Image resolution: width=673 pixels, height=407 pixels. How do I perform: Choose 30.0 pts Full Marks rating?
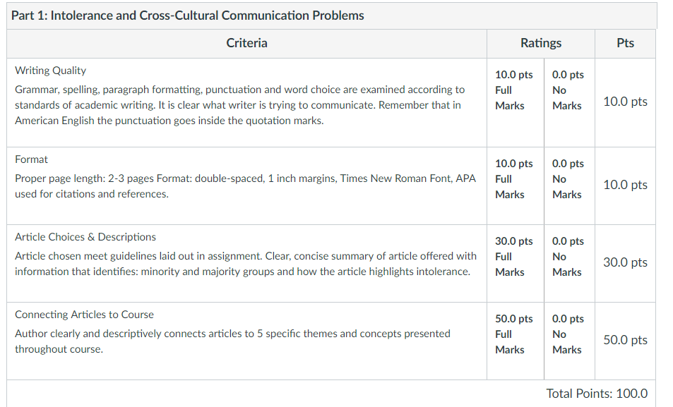coord(514,257)
